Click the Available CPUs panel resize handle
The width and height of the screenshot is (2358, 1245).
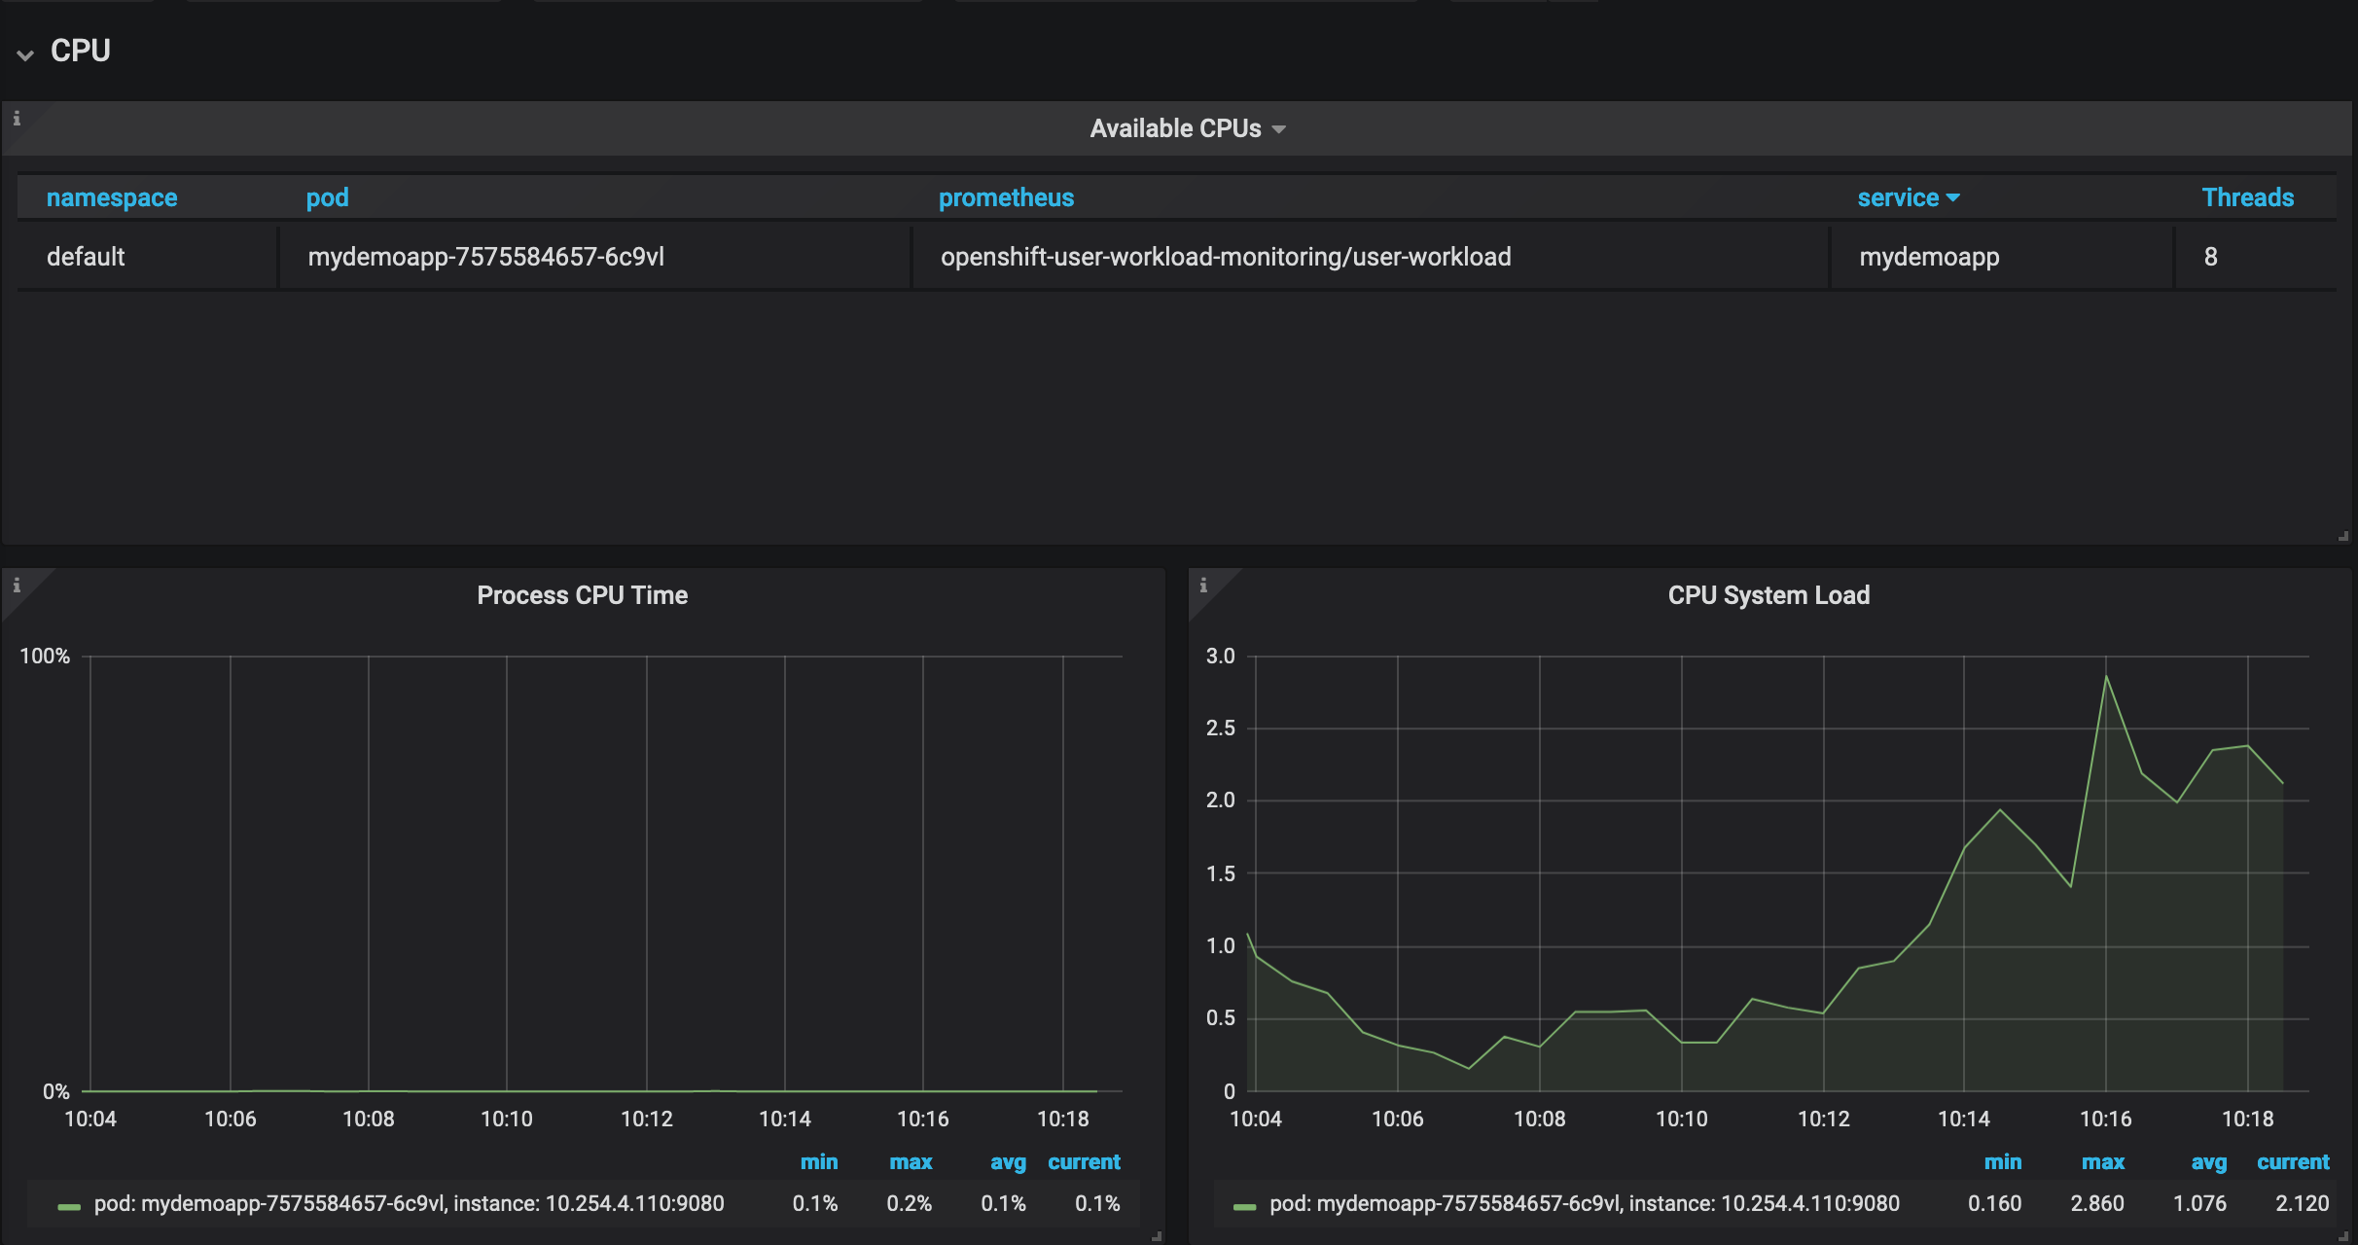coord(2342,536)
